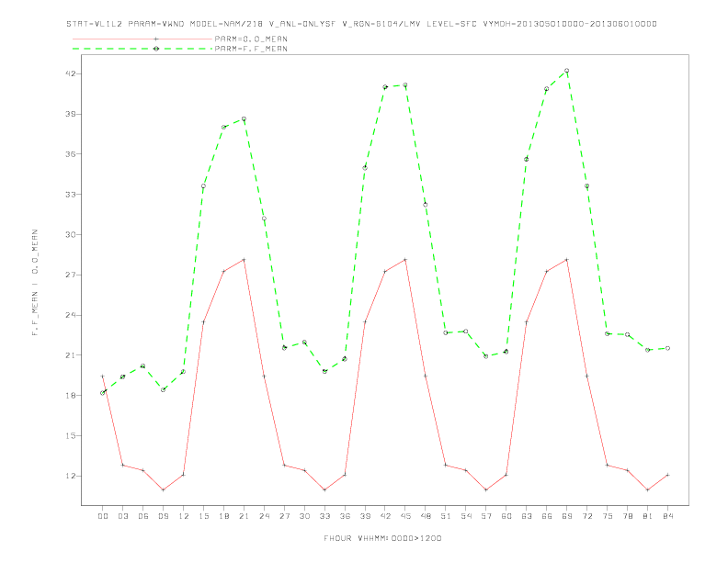The width and height of the screenshot is (728, 562).
Task: Click the green F.F_MEAN marker at hour 84
Action: tap(667, 348)
